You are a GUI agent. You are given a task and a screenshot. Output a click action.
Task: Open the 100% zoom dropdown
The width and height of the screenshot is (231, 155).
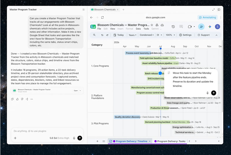click(170, 35)
